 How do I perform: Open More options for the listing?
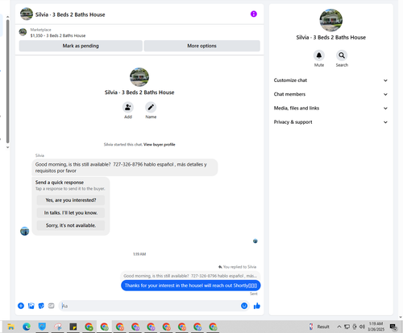[201, 46]
